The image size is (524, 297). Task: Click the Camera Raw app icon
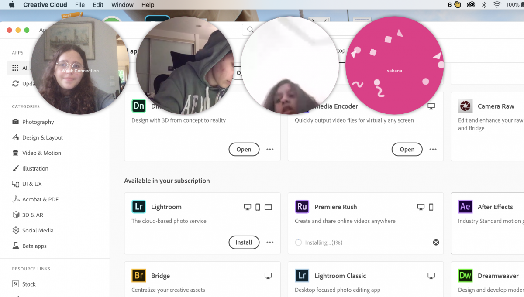[465, 106]
